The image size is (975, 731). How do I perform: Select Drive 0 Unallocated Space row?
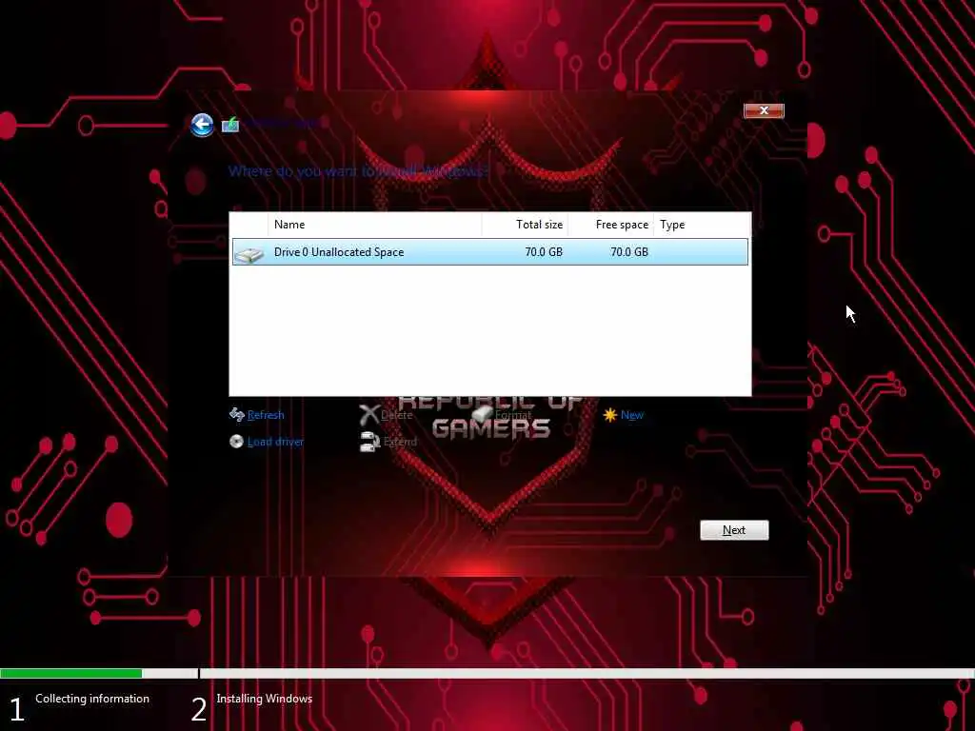tap(490, 251)
